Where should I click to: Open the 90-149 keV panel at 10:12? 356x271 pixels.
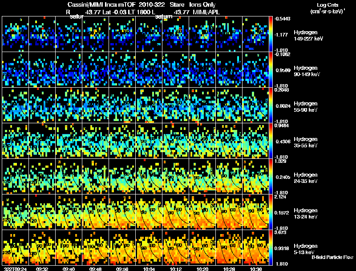pyautogui.click(x=175, y=70)
